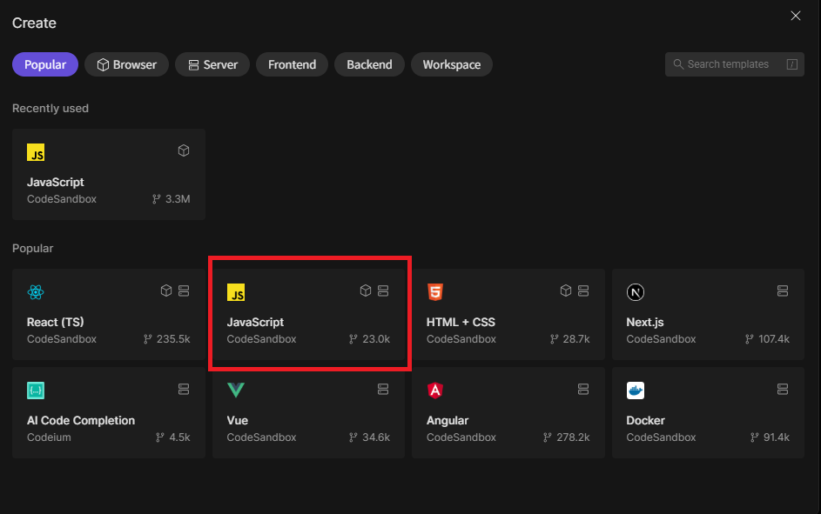Click the Docker whale logo
Screen dimensions: 821x514
pos(636,391)
